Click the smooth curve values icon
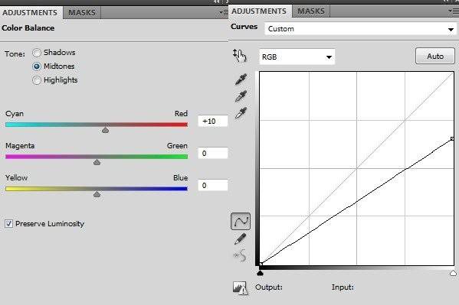The width and height of the screenshot is (459, 305). pos(240,255)
